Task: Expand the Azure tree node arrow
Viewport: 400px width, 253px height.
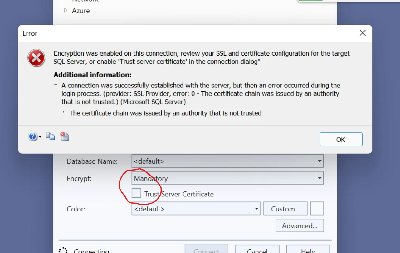Action: point(66,11)
